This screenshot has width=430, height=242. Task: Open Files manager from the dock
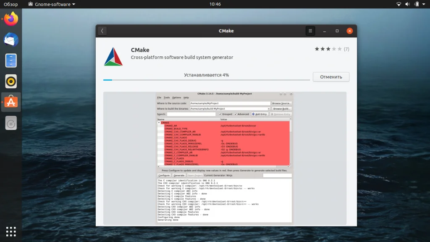(x=11, y=60)
